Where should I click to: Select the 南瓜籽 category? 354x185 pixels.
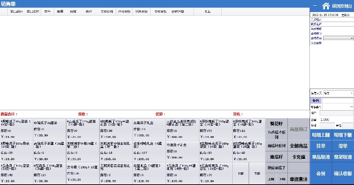pyautogui.click(x=276, y=157)
